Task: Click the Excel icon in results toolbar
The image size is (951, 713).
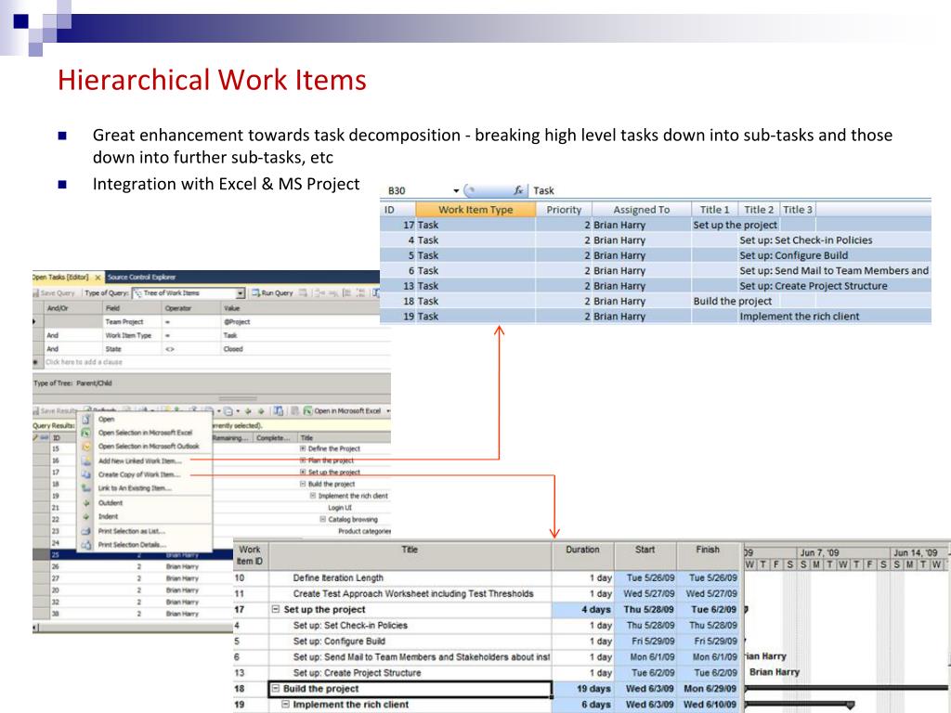Action: pyautogui.click(x=307, y=410)
